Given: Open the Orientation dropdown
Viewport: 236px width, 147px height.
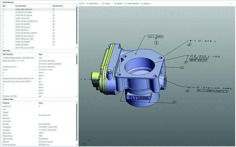Looking at the screenshot, I should click(93, 3).
